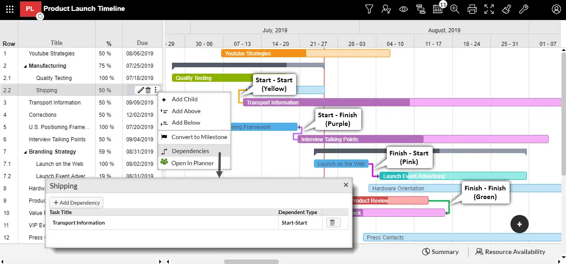The width and height of the screenshot is (566, 264).
Task: Collapse the Manufacturing task group
Action: (x=25, y=66)
